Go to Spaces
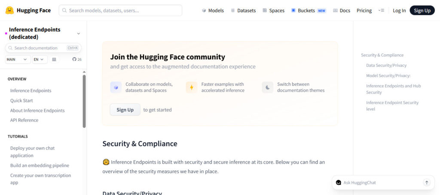The height and width of the screenshot is (195, 440). pos(274,10)
